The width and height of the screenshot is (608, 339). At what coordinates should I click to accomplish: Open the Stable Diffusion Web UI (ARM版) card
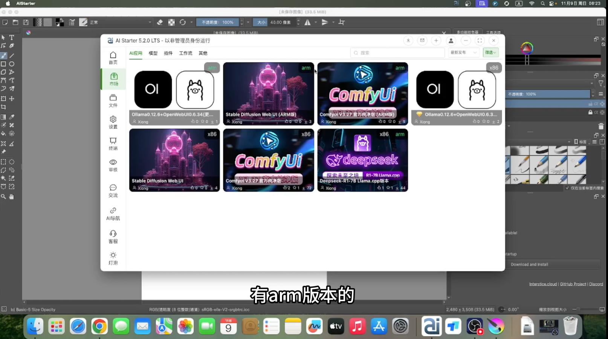pyautogui.click(x=269, y=94)
